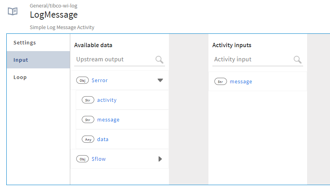Click the Str badge of Activity inputs message

click(221, 82)
